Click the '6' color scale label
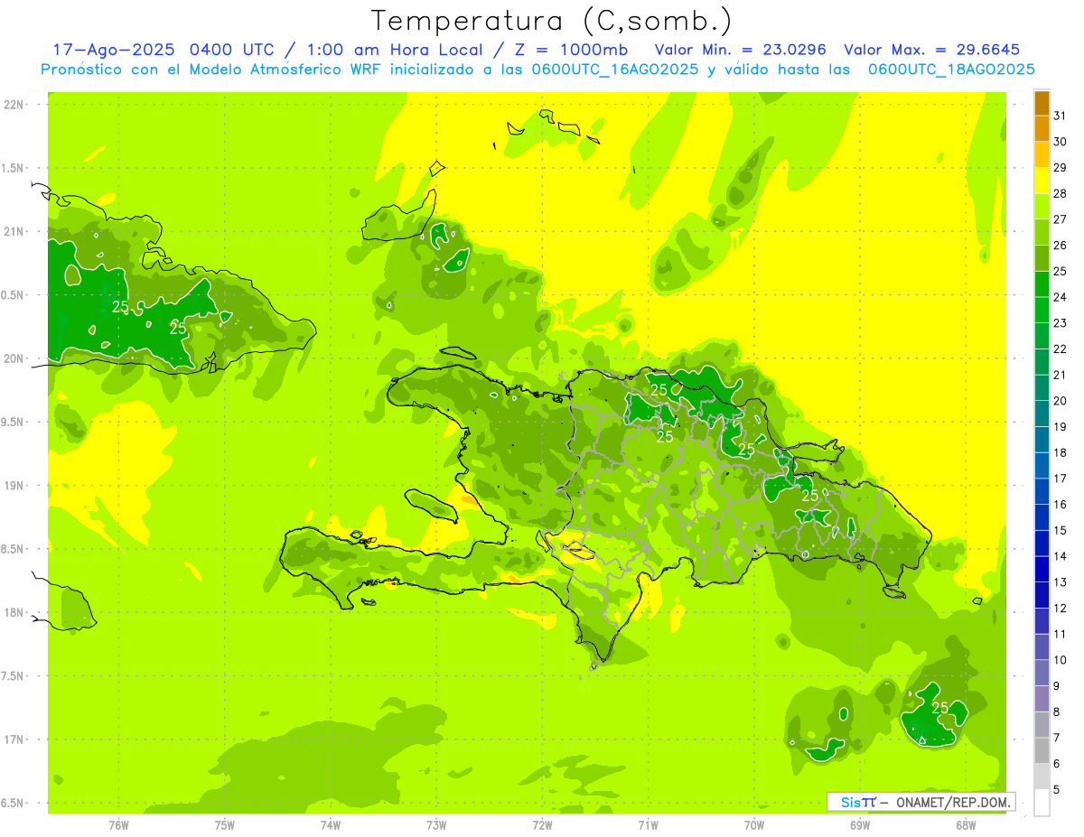The image size is (1084, 837). (x=1057, y=764)
